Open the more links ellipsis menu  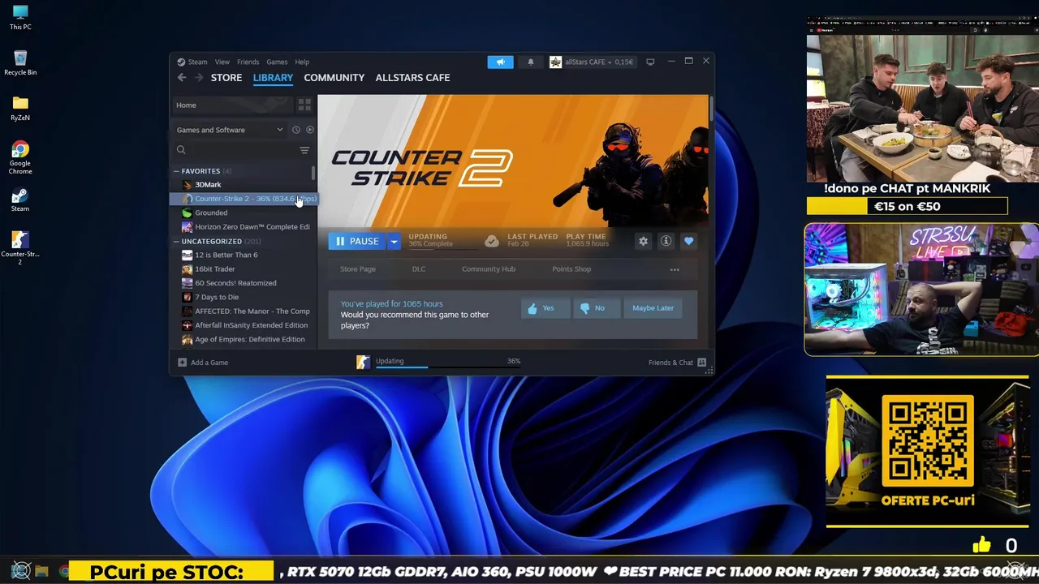coord(675,269)
